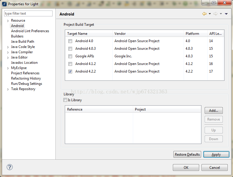This screenshot has width=233, height=177.
Task: Click the back navigation arrow icon
Action: (204, 14)
